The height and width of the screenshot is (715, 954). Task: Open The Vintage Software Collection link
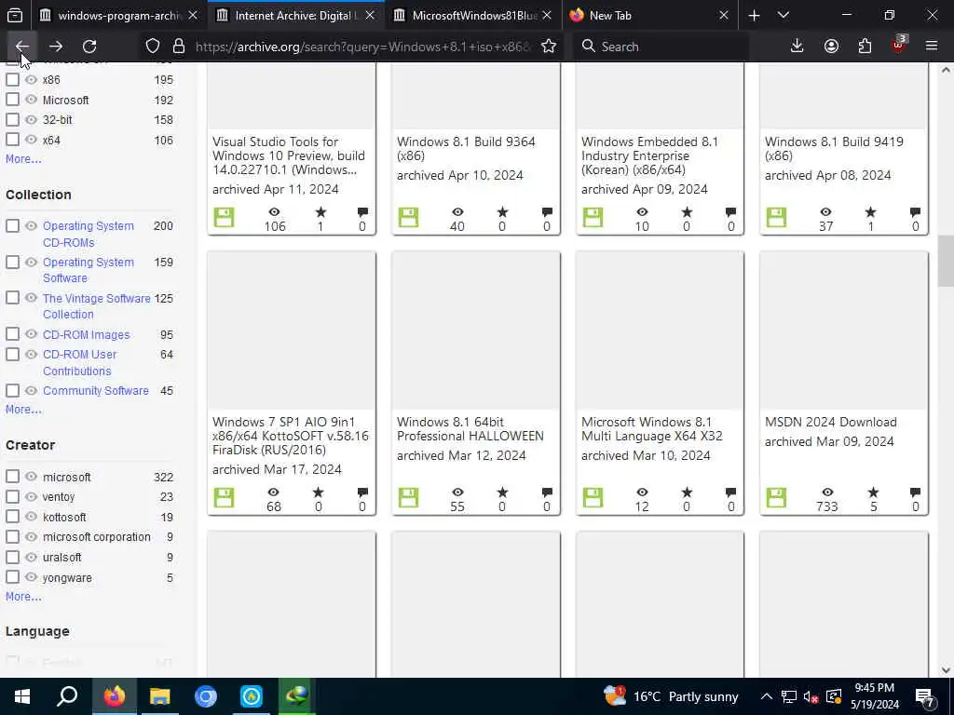click(96, 306)
